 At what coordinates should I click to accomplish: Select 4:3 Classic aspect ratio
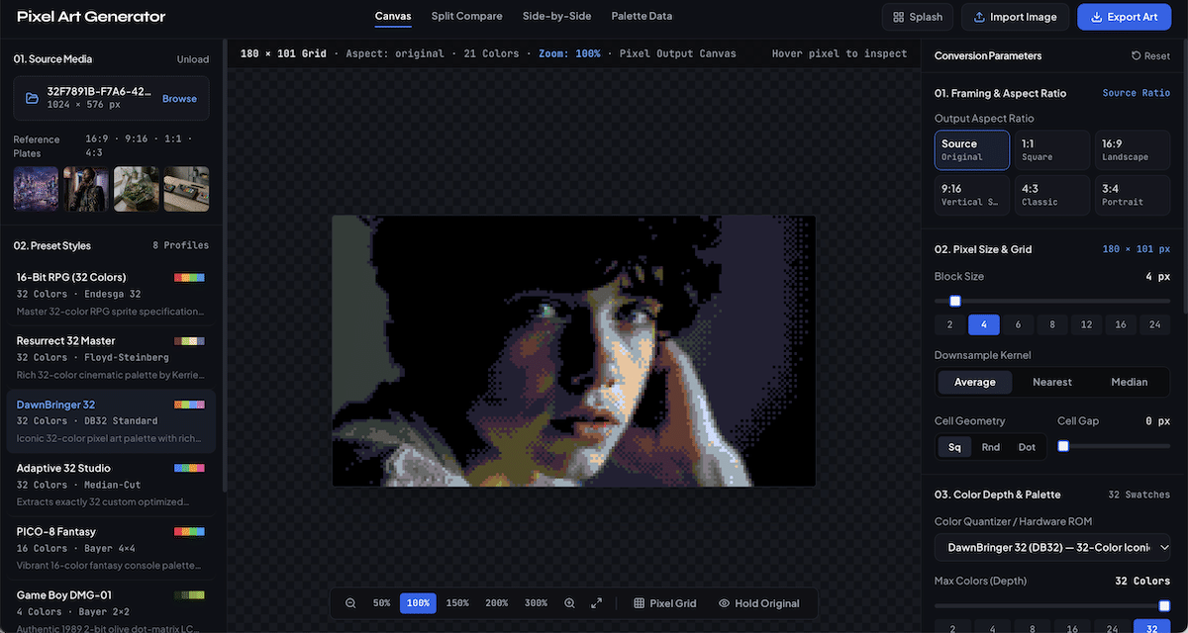pos(1052,195)
